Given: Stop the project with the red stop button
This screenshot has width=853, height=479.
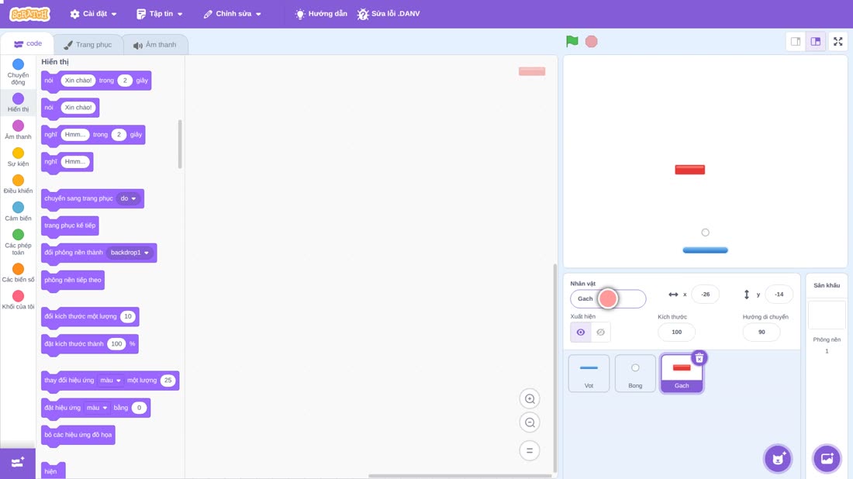Looking at the screenshot, I should [592, 41].
